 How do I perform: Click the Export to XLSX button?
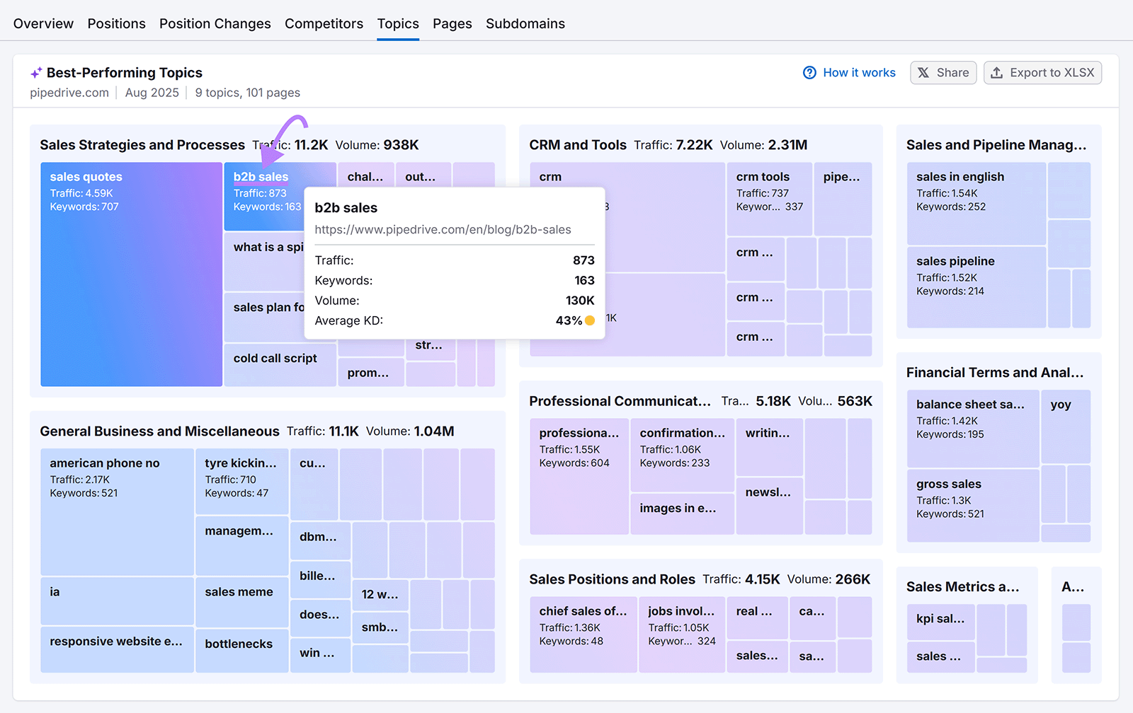coord(1042,72)
